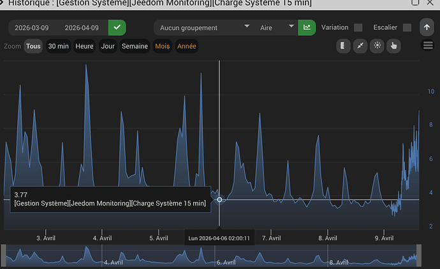Click the vertical bar icon in toolbar
This screenshot has height=269, width=440.
coord(344,45)
